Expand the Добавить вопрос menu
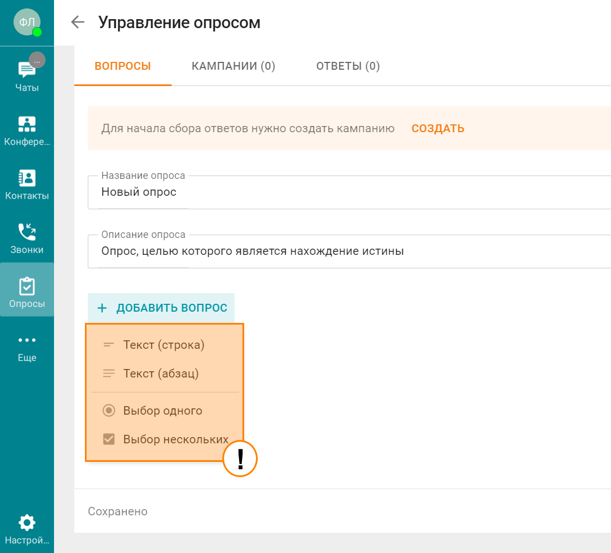Viewport: 611px width, 553px height. point(161,308)
